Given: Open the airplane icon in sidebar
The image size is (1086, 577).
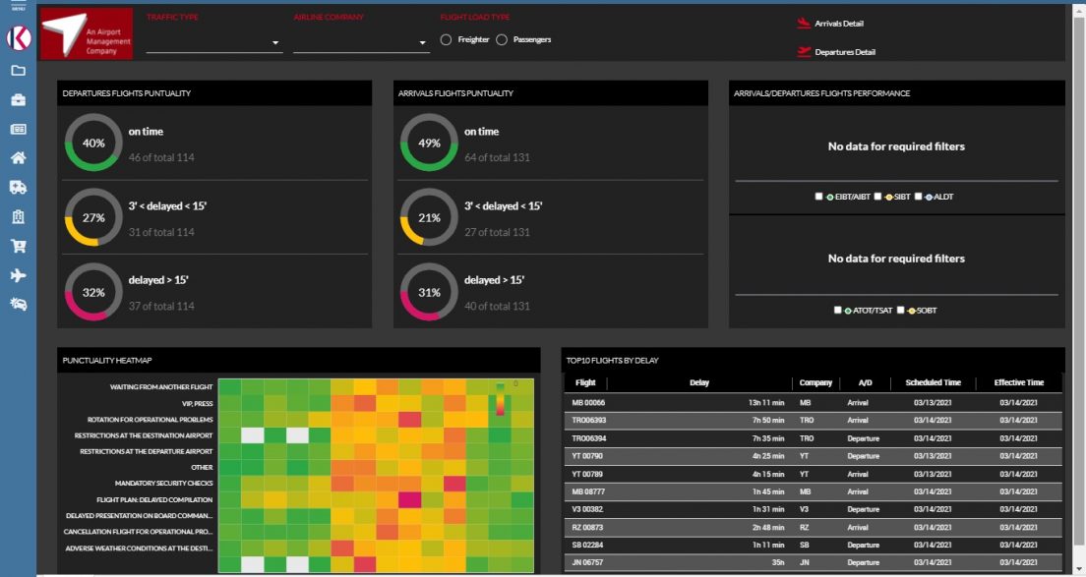Looking at the screenshot, I should click(19, 275).
